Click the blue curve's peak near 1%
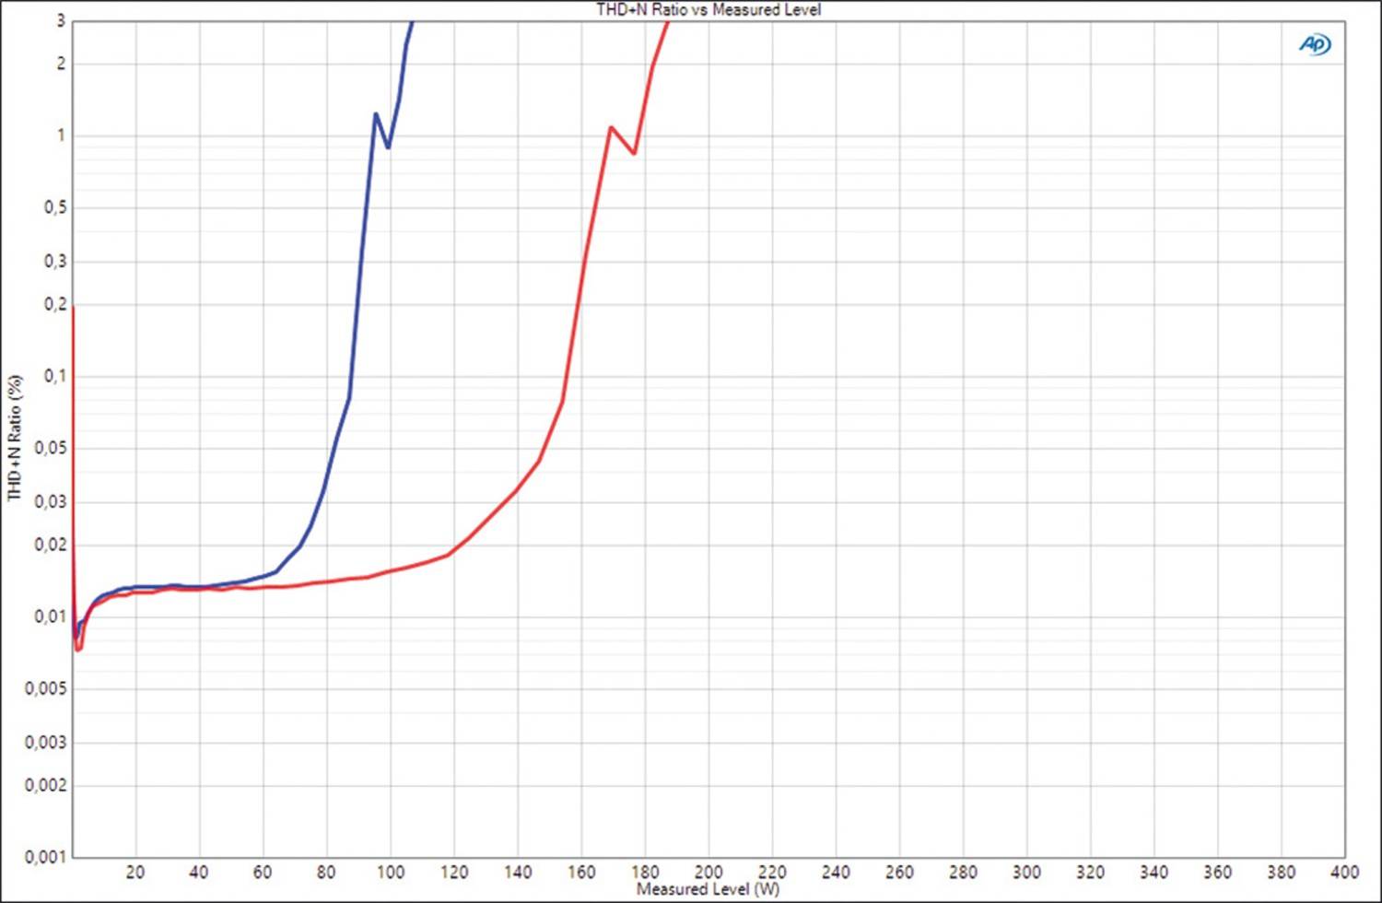This screenshot has width=1382, height=903. [376, 114]
